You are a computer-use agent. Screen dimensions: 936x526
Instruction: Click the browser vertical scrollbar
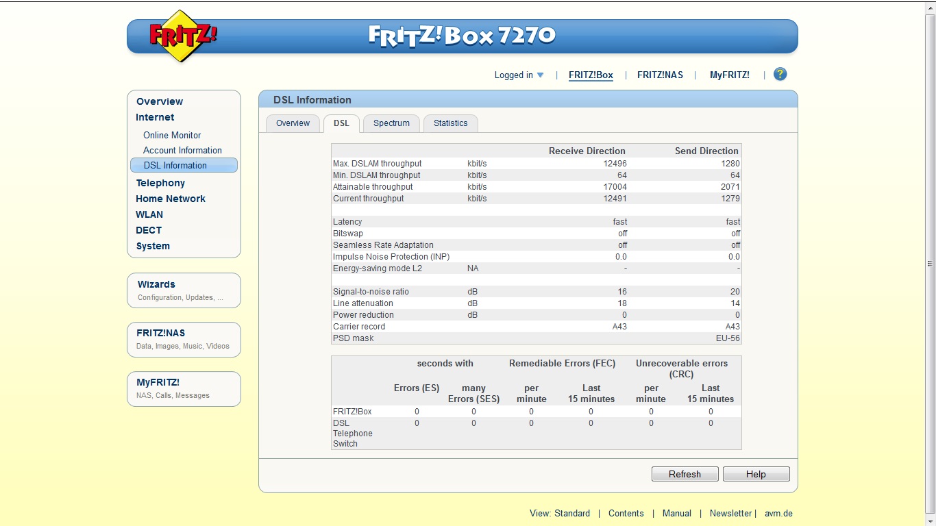click(931, 263)
